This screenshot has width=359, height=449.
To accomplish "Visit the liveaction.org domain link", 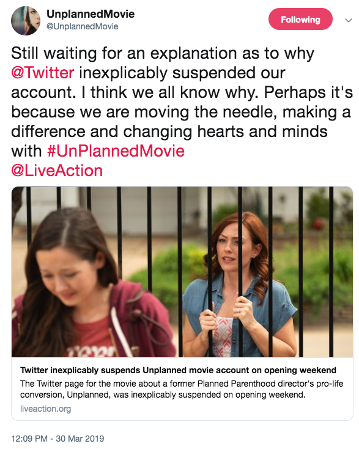I will 45,409.
